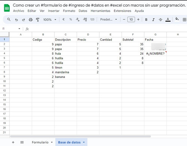The width and height of the screenshot is (187, 146).
Task: Undo the last action
Action: click(x=16, y=20)
